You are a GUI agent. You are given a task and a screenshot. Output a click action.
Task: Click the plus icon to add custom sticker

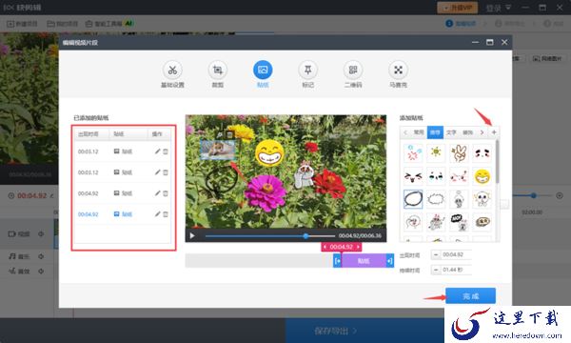click(x=494, y=132)
